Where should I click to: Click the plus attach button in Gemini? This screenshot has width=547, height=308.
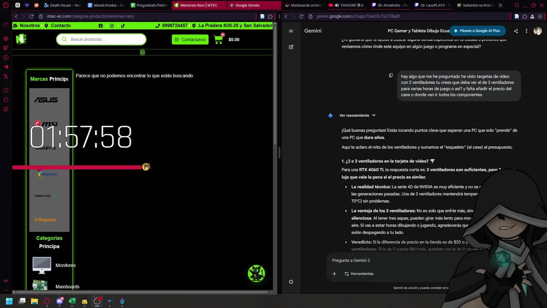334,274
